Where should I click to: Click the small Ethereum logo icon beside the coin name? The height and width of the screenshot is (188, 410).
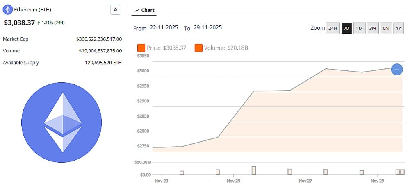pos(7,10)
